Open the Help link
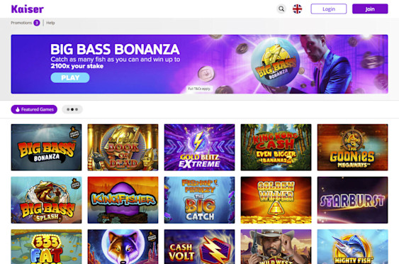Screen dimensions: 399x264 click(50, 23)
